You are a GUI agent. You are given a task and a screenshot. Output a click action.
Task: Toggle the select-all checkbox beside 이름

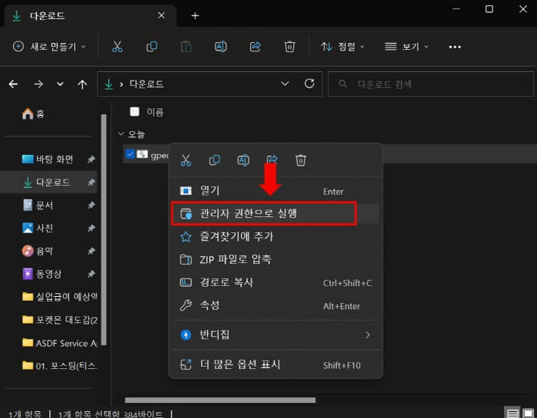click(134, 112)
